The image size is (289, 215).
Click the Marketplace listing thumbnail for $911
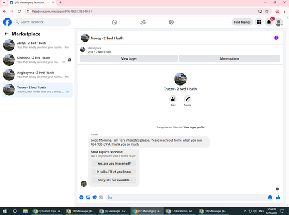83,50
